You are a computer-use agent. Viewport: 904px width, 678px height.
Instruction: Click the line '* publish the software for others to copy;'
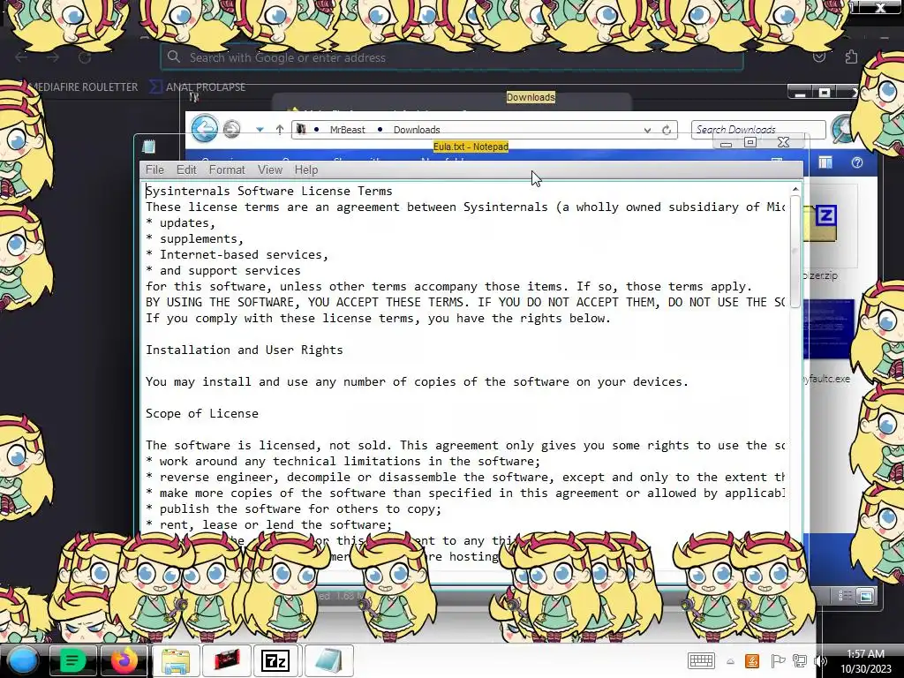click(x=293, y=508)
